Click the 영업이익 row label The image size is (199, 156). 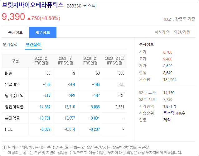[12, 84]
